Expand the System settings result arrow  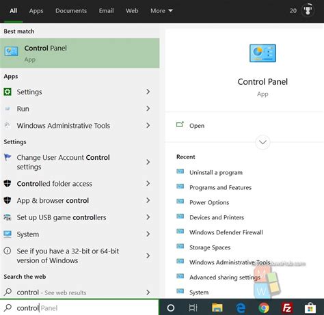pyautogui.click(x=148, y=234)
